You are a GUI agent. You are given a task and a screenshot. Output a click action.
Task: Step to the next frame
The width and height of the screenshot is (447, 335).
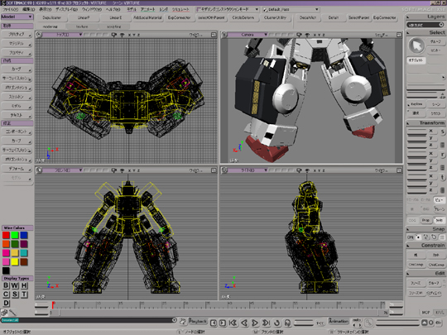pos(223,323)
